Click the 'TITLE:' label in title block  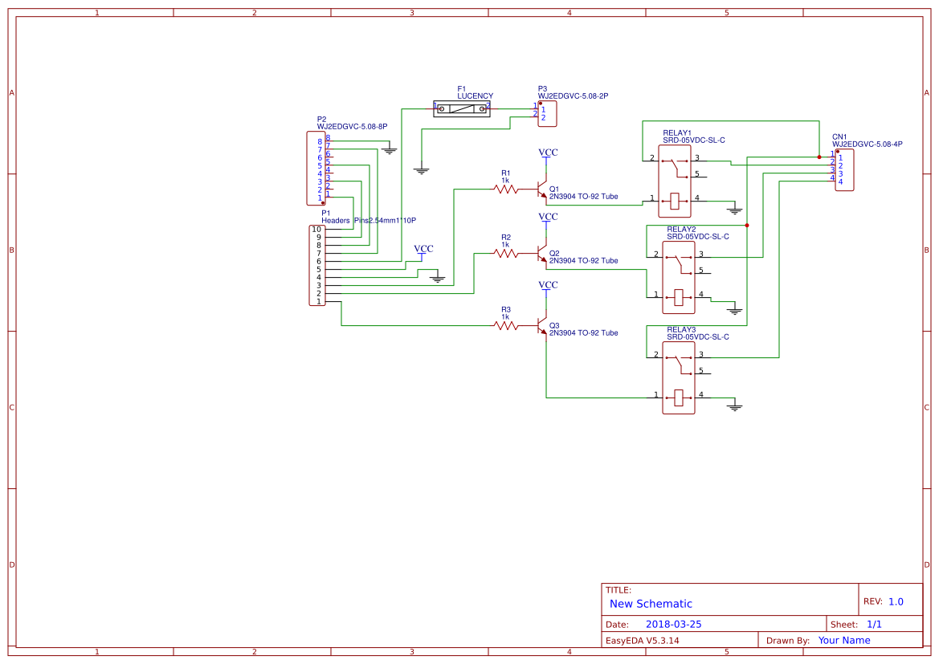click(x=619, y=590)
